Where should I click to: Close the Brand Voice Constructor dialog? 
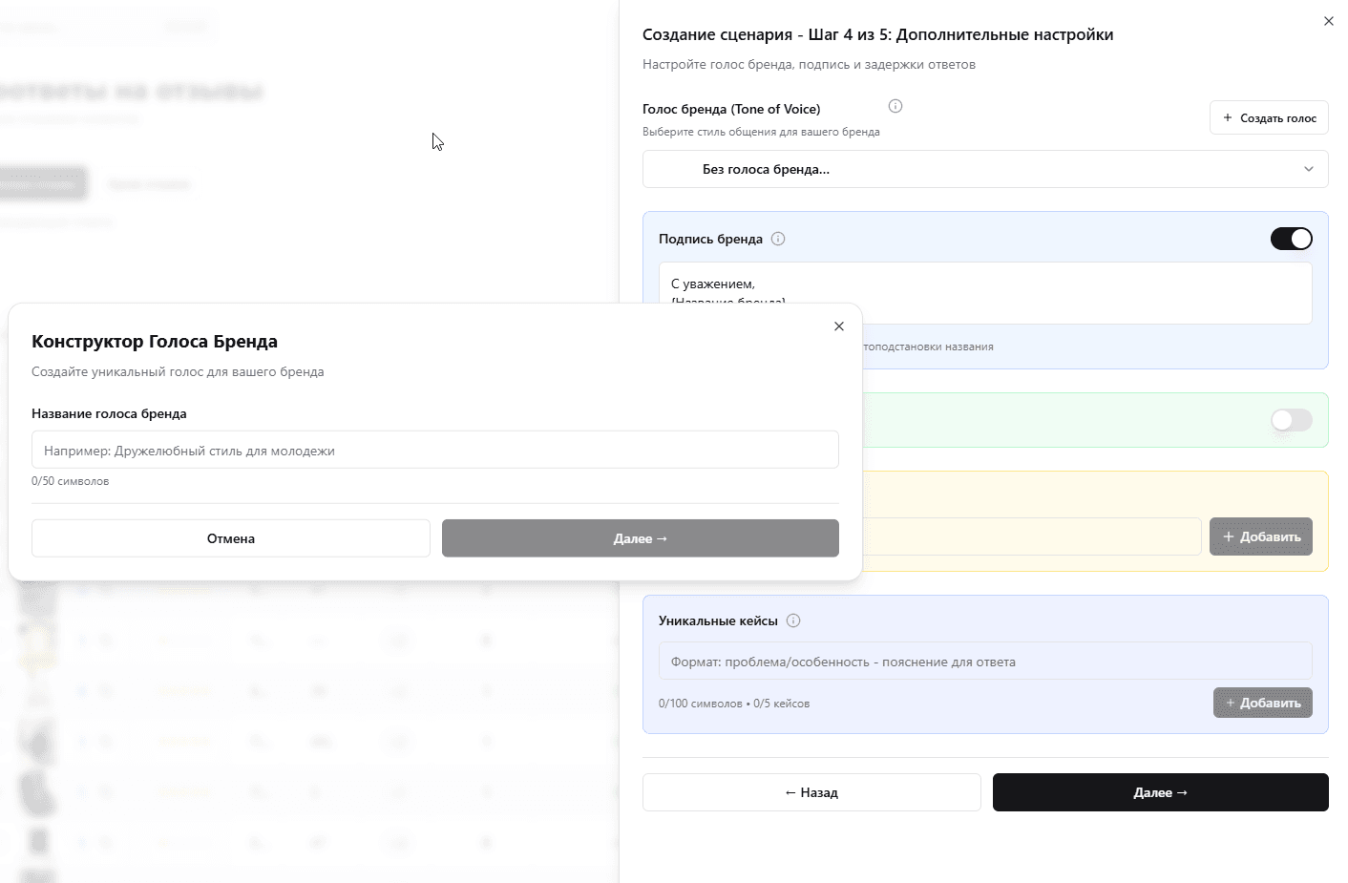(x=838, y=326)
